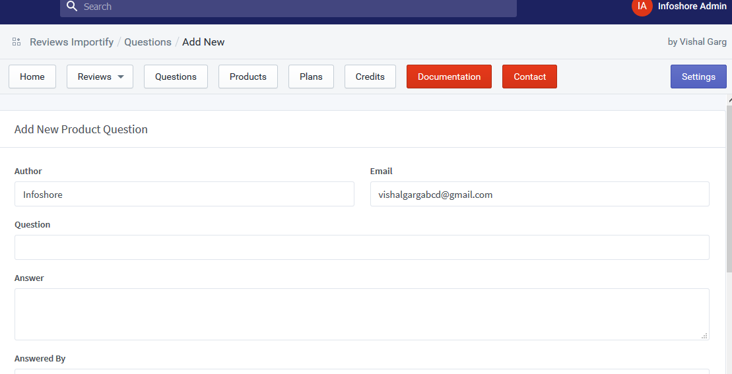Click the 'Email' field label
Viewport: 732px width, 374px height.
coord(381,171)
